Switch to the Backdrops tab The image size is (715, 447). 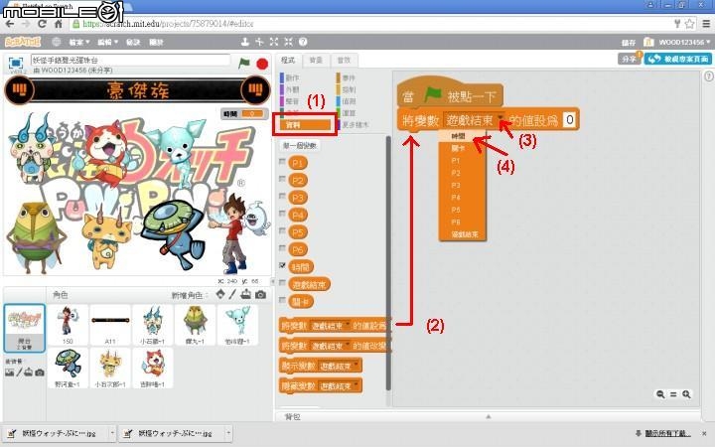pyautogui.click(x=316, y=61)
